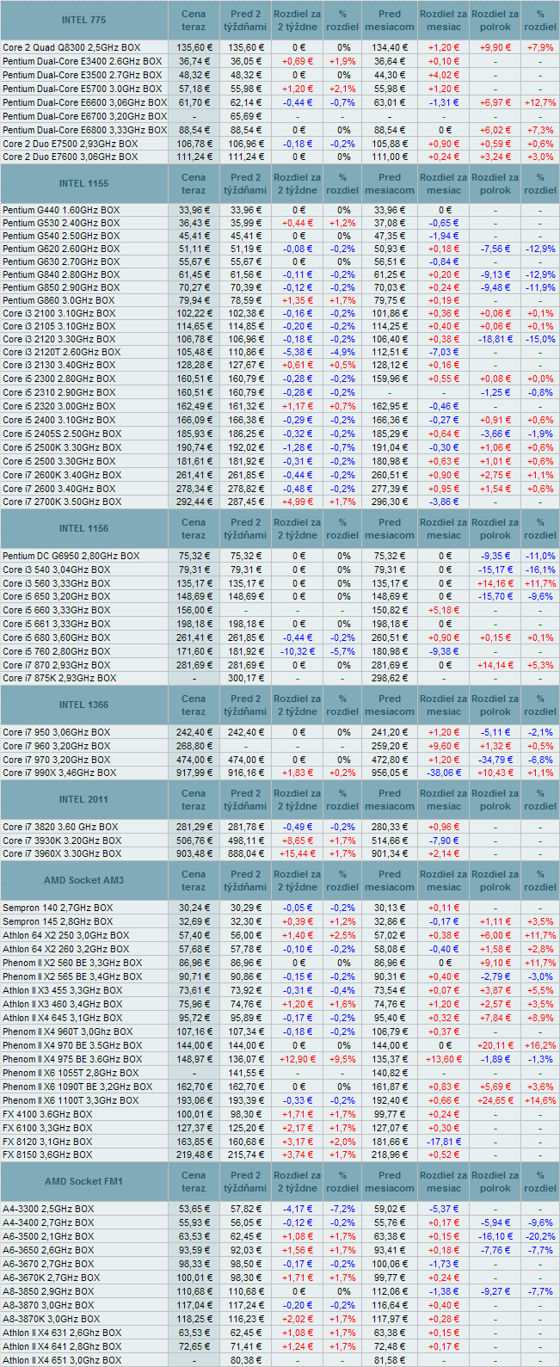Screen dimensions: 560x1367
Task: Click Core i7 2600K 3.40GHz BOX name
Action: pos(62,475)
